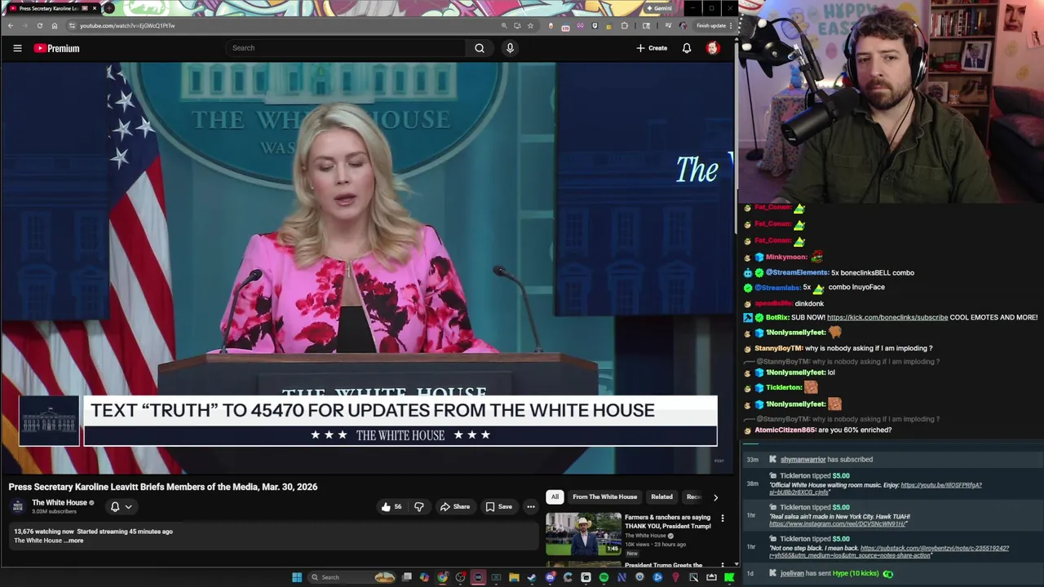This screenshot has width=1044, height=587.
Task: Open Discord from the taskbar
Action: point(550,577)
